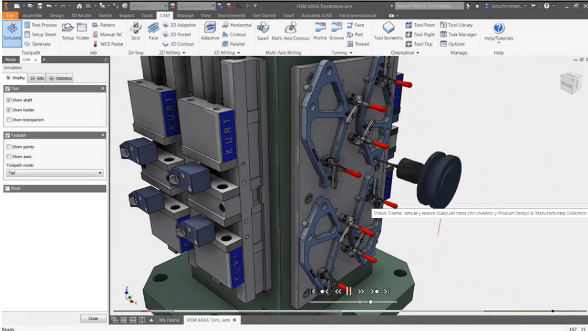Image resolution: width=588 pixels, height=331 pixels.
Task: Collapse the Tool section
Action: click(103, 89)
